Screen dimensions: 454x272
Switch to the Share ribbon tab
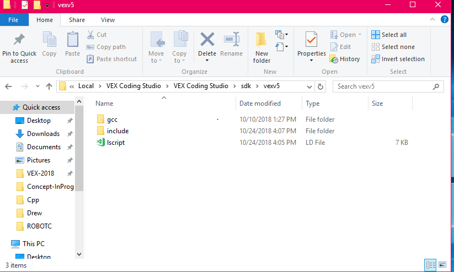point(77,20)
